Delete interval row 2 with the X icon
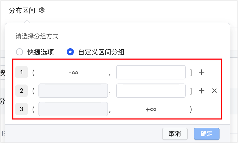238x143 pixels. point(214,91)
